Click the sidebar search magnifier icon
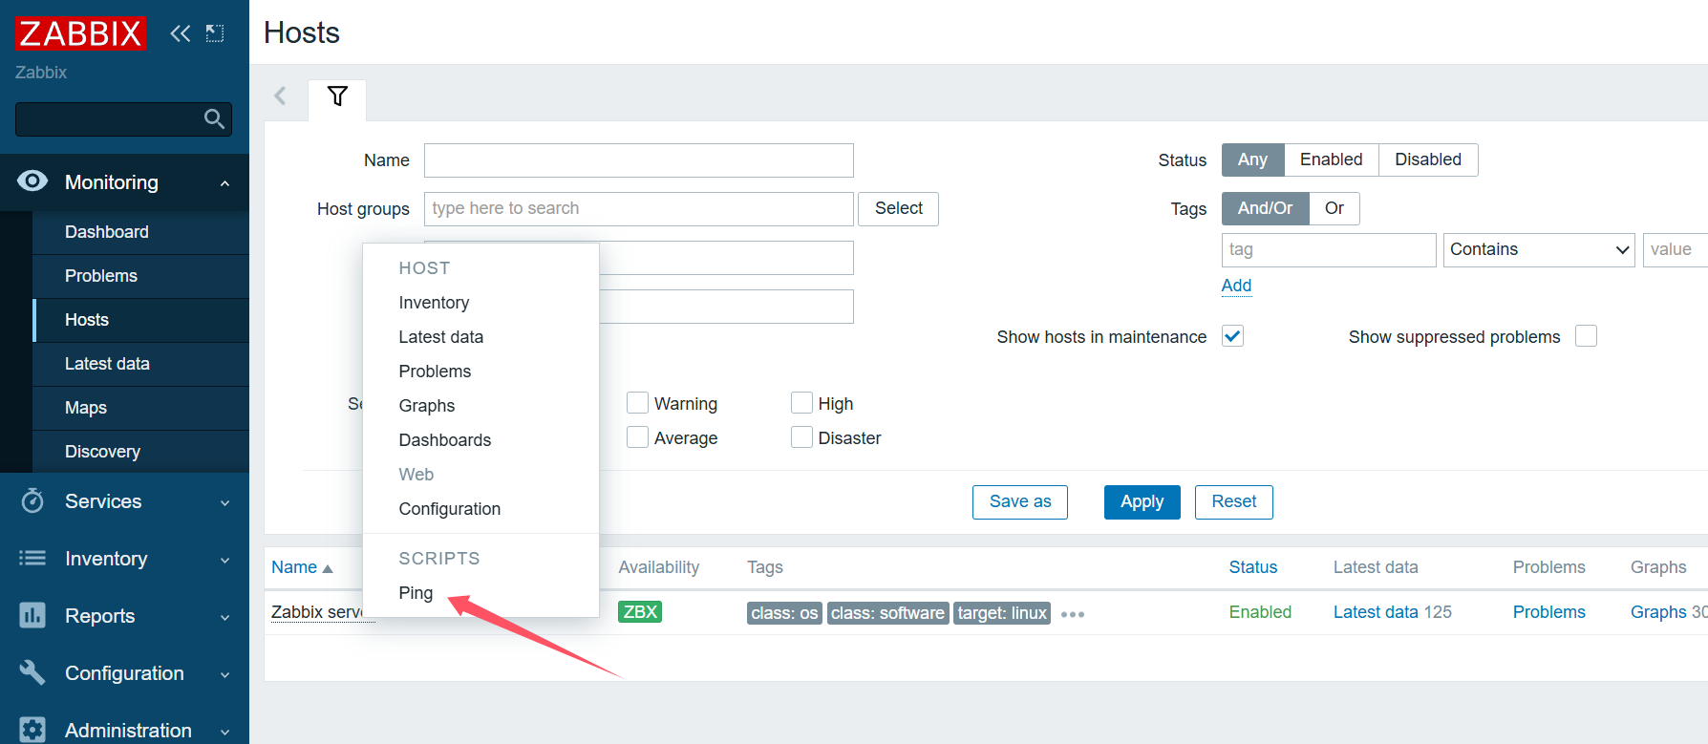This screenshot has width=1708, height=744. click(214, 118)
